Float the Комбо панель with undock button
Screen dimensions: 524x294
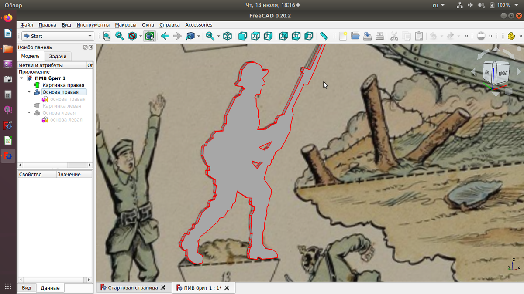pos(85,47)
